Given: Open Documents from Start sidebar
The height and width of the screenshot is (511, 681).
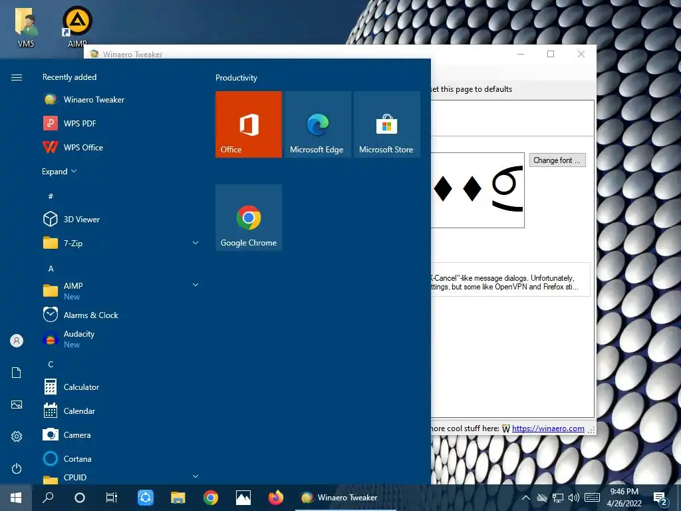Looking at the screenshot, I should (x=17, y=373).
